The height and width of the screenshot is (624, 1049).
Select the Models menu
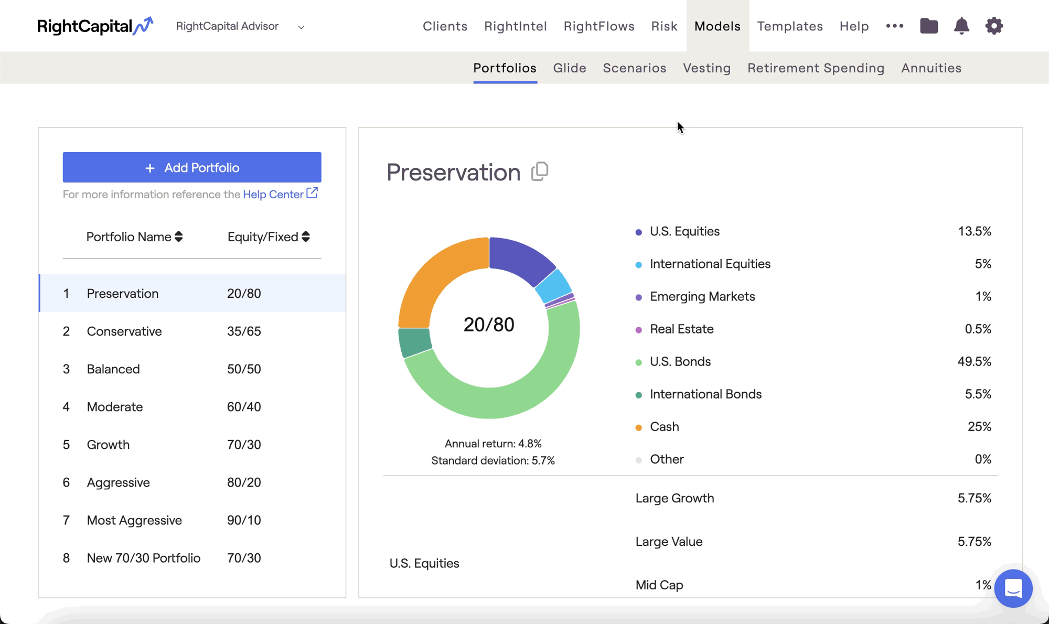coord(718,26)
